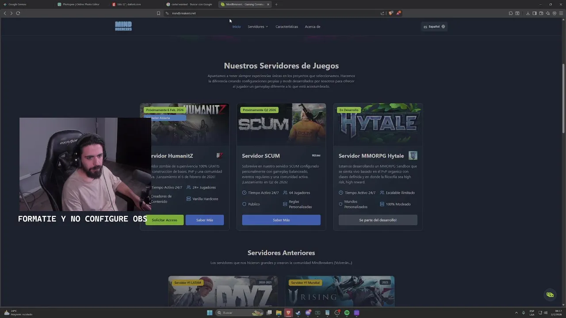This screenshot has width=566, height=318.
Task: Switch to dafont.com browser tab
Action: pyautogui.click(x=135, y=4)
